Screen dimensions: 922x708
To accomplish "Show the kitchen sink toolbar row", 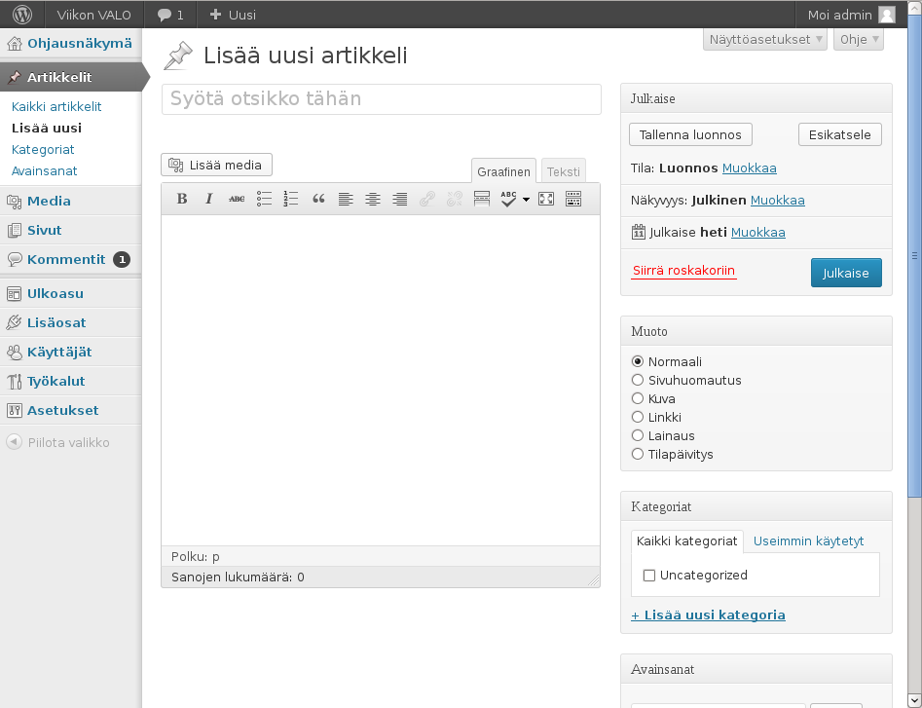I will click(x=573, y=199).
